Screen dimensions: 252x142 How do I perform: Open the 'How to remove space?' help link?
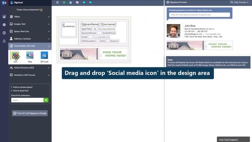(23, 87)
